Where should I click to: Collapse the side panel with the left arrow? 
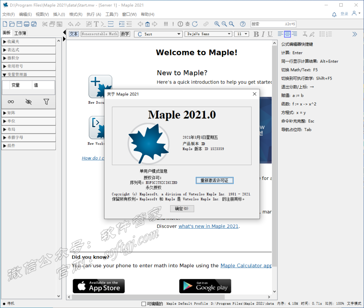(x=64, y=32)
